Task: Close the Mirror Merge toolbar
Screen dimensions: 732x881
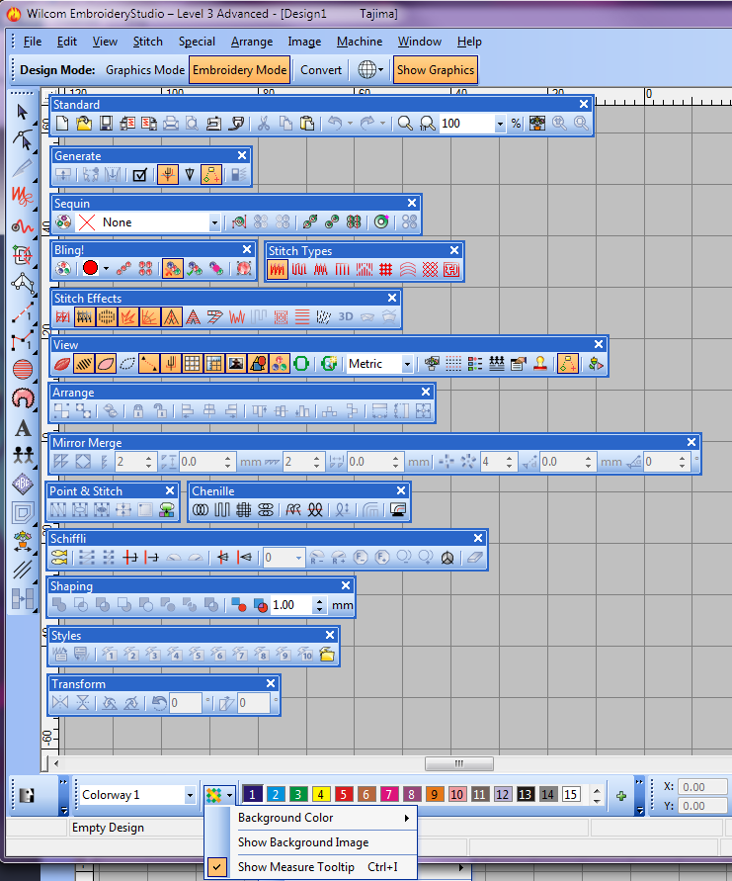Action: pos(691,442)
